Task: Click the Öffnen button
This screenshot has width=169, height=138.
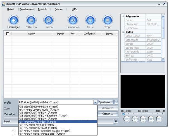Action: tap(108, 114)
